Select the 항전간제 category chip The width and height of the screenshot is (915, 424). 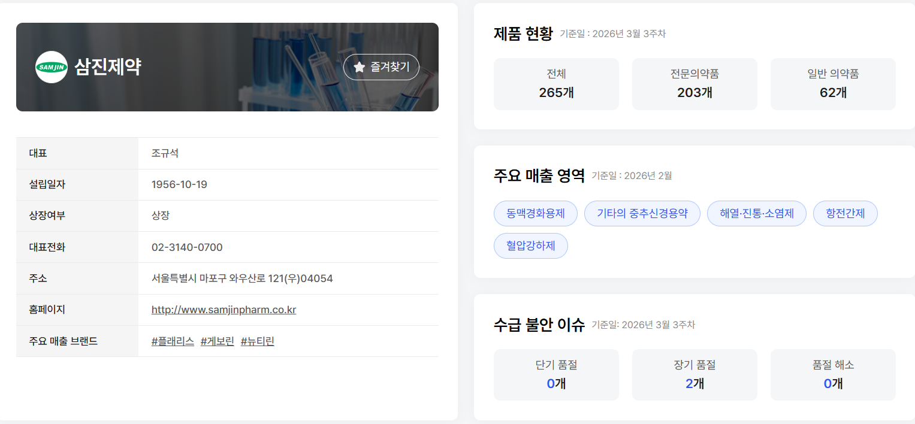pos(845,214)
